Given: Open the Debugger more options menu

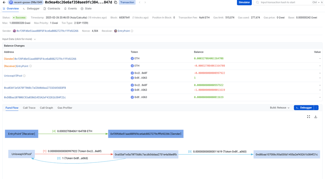Looking at the screenshot, I should [x=316, y=108].
